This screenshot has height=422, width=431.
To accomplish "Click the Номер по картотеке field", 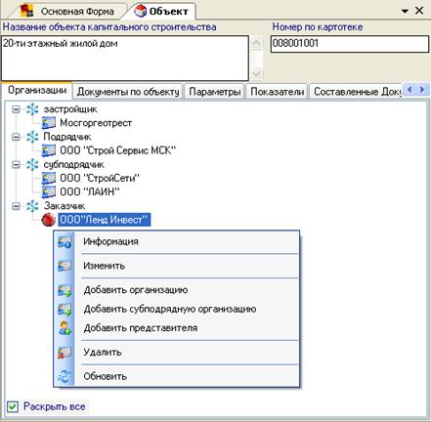I will coord(350,44).
